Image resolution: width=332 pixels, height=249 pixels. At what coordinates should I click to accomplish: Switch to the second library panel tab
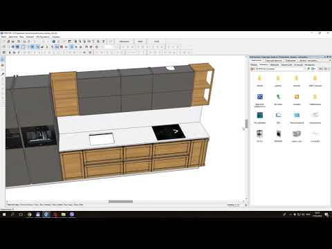click(273, 61)
